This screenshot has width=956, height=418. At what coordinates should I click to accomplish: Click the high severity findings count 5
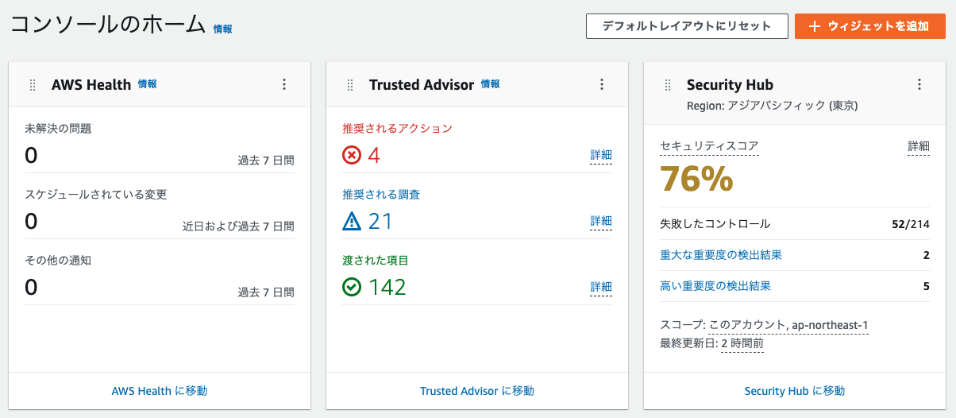click(927, 286)
